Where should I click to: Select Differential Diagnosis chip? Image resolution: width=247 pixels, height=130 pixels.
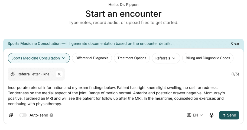(92, 58)
